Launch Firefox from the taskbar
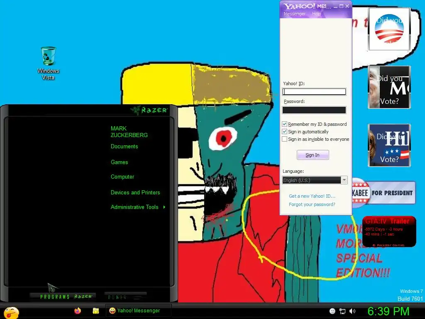This screenshot has width=425, height=319. pos(78,311)
